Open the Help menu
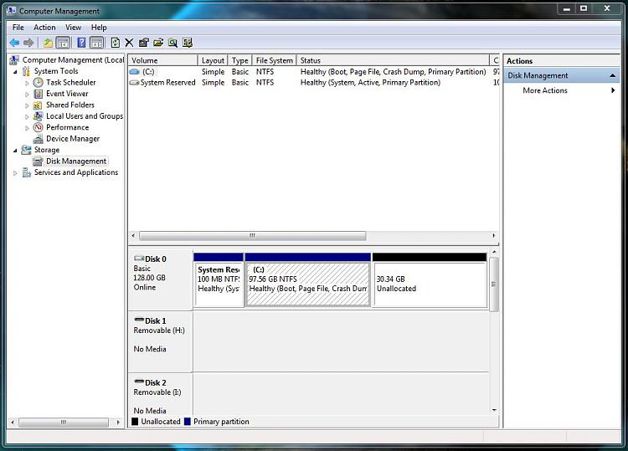 (99, 28)
